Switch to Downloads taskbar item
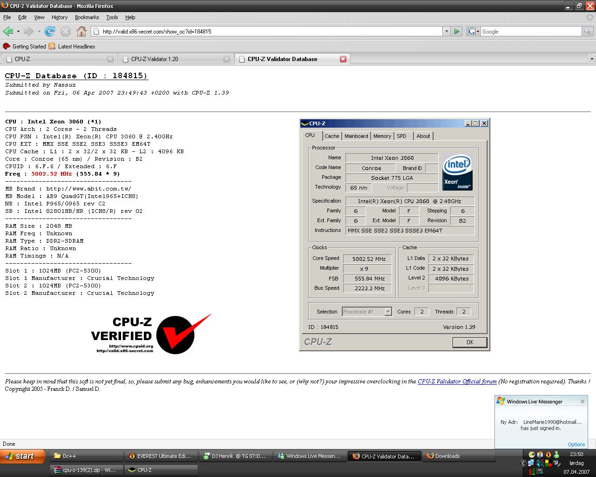The height and width of the screenshot is (477, 596). point(459,456)
